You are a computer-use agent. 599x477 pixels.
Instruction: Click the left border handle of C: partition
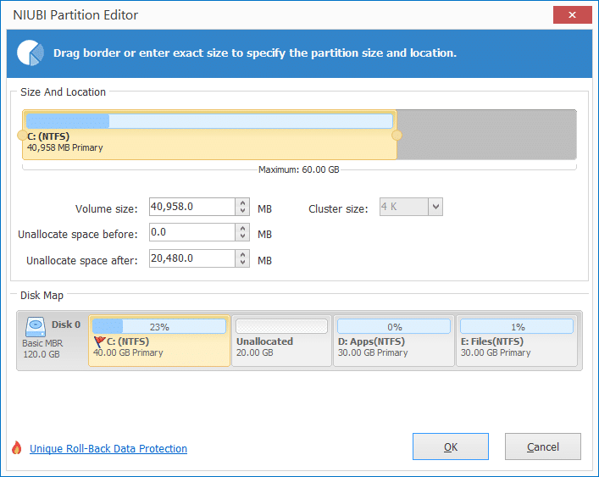22,136
